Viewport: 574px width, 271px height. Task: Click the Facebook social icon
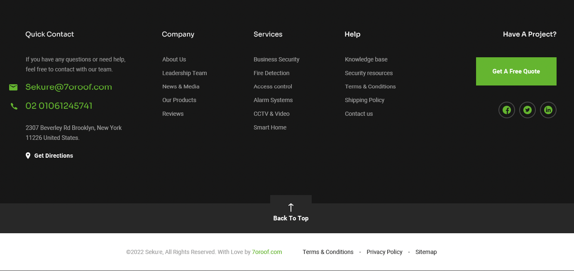[506, 110]
